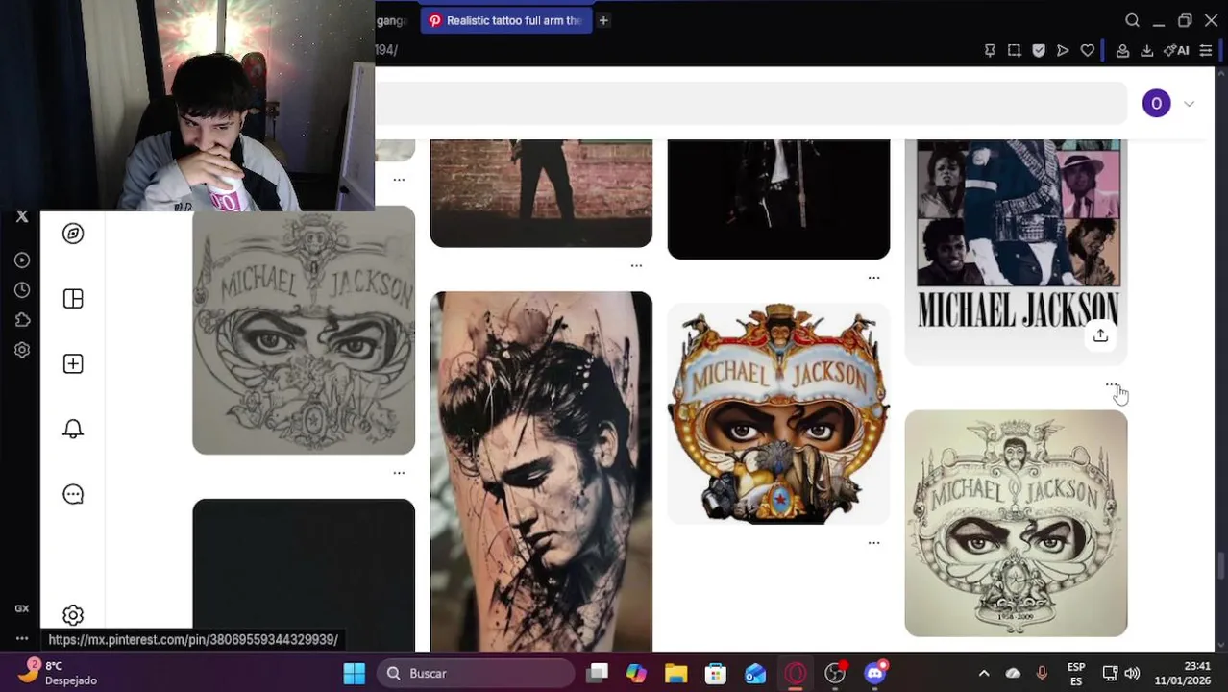Open extensions cube in Opera sidebar
The height and width of the screenshot is (692, 1228).
22,320
